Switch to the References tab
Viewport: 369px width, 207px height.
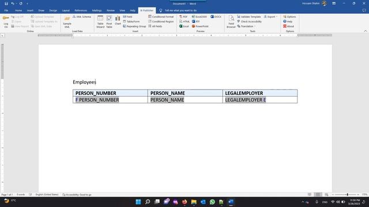[81, 10]
